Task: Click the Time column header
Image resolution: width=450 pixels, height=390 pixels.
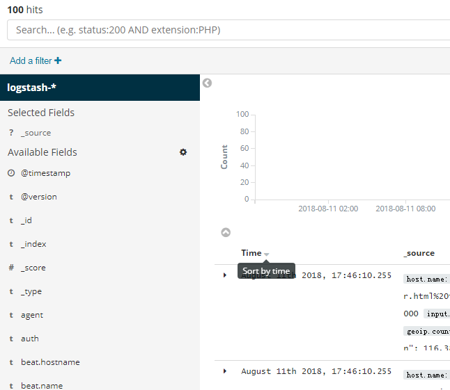Action: (x=251, y=253)
